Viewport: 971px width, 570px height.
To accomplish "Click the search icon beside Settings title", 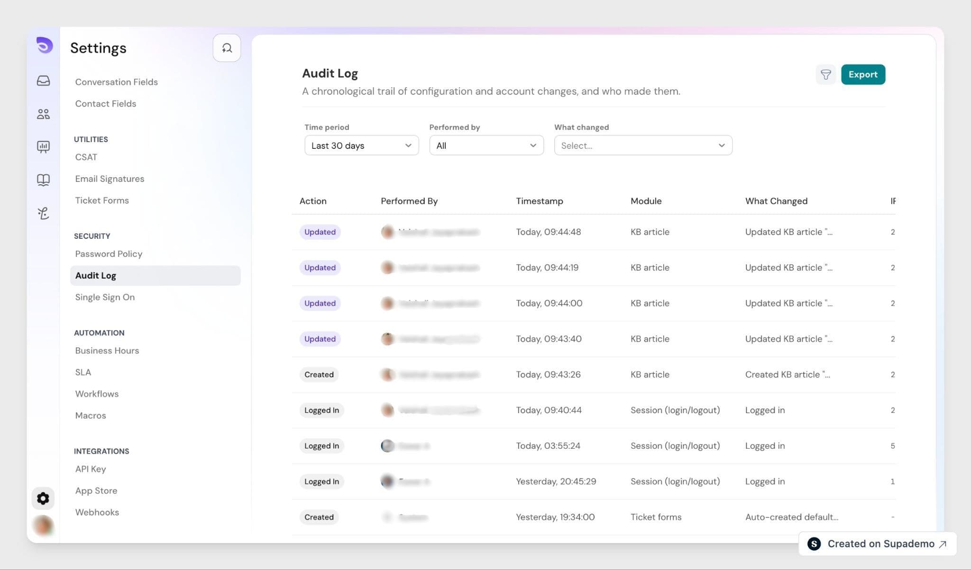I will [x=227, y=48].
